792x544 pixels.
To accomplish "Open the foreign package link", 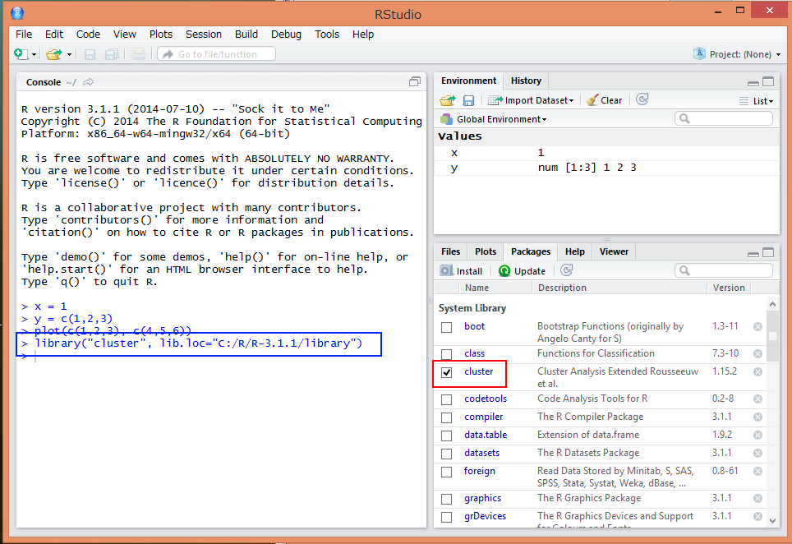I will 479,471.
